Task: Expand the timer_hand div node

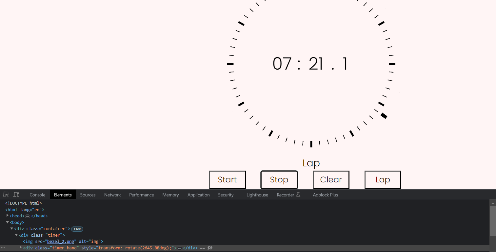Action: pyautogui.click(x=21, y=248)
